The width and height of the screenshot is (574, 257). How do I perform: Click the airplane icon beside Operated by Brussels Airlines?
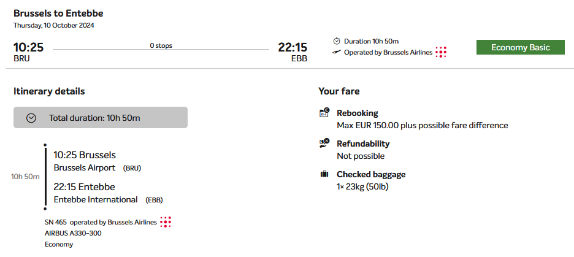[337, 52]
